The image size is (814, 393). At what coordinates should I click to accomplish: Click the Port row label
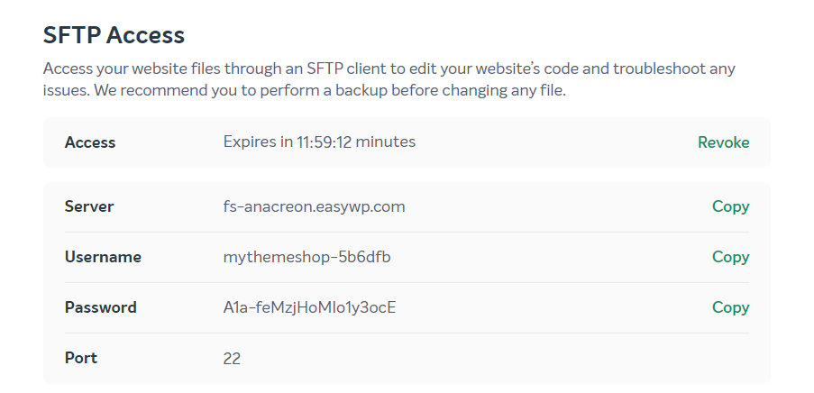click(81, 358)
